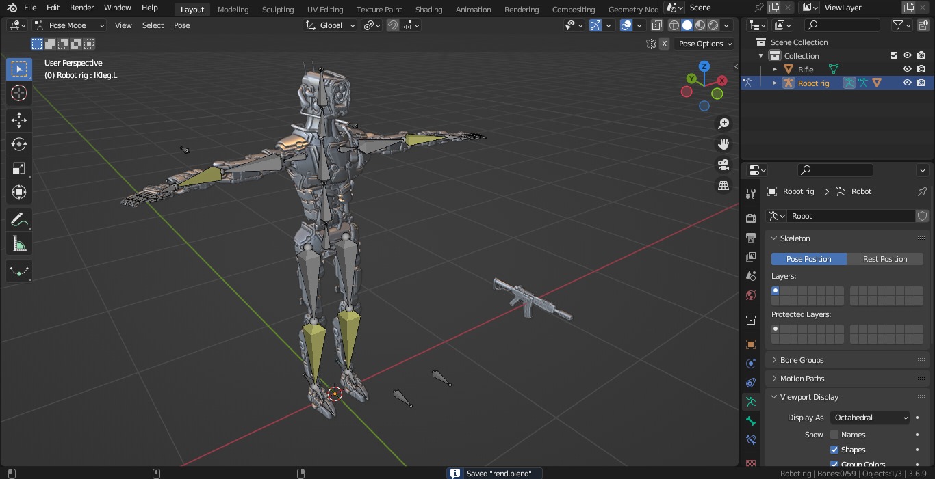The width and height of the screenshot is (935, 479).
Task: Toggle X-axis mirror in the pose options bar
Action: tap(664, 44)
